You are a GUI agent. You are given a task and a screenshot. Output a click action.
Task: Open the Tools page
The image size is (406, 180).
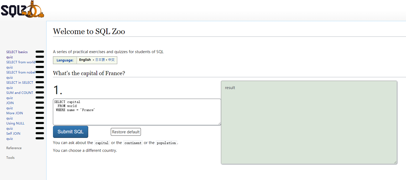10,157
